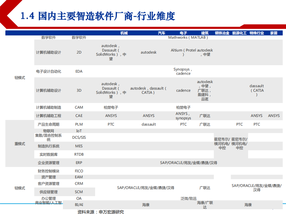This screenshot has width=286, height=214.
Task: Select the ANSYS cell under 特殊行业
Action: tap(256, 115)
